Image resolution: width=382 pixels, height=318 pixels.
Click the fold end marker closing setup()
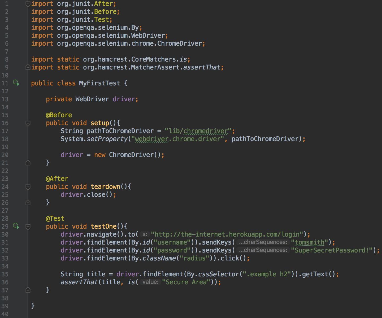pos(28,163)
